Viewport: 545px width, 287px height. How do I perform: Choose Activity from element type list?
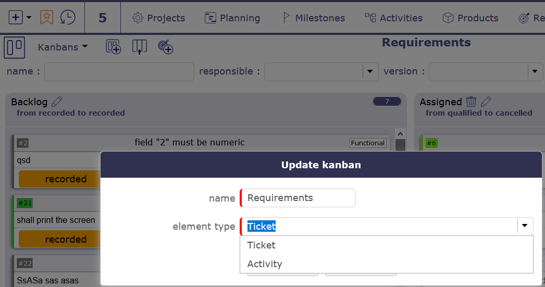pos(264,264)
